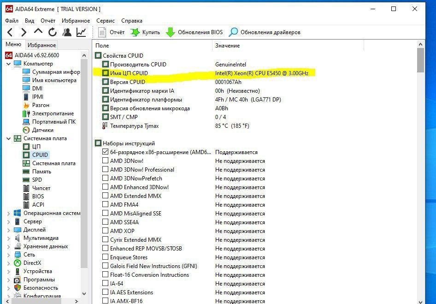
Task: Select the Датчики gauge icon
Action: (x=26, y=130)
